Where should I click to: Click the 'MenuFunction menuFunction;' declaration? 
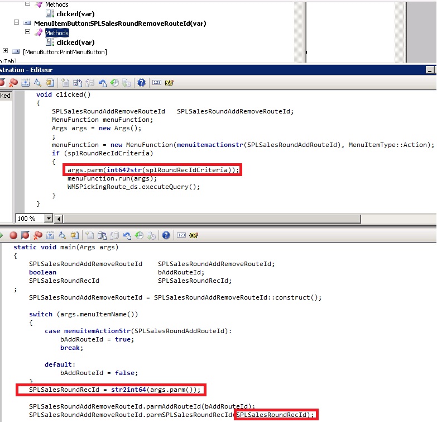click(x=102, y=120)
